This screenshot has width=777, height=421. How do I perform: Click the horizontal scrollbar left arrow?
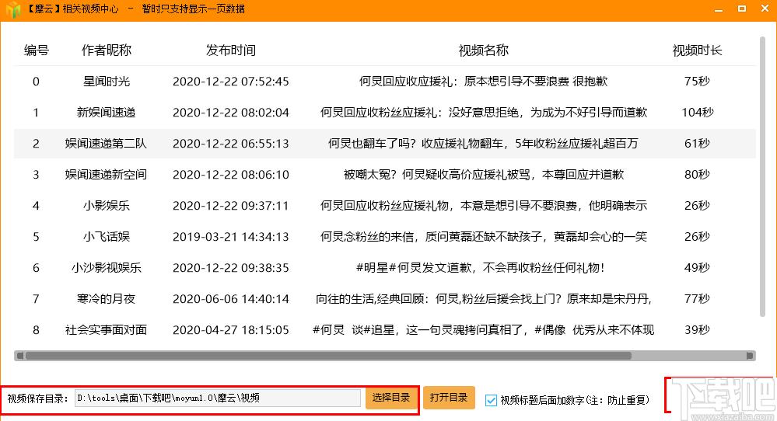pos(19,356)
